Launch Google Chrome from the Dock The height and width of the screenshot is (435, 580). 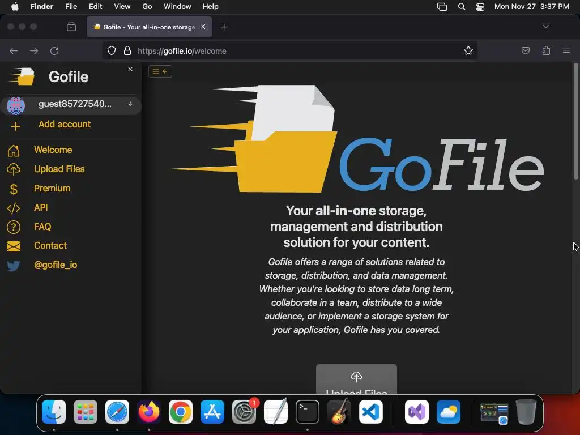click(181, 412)
